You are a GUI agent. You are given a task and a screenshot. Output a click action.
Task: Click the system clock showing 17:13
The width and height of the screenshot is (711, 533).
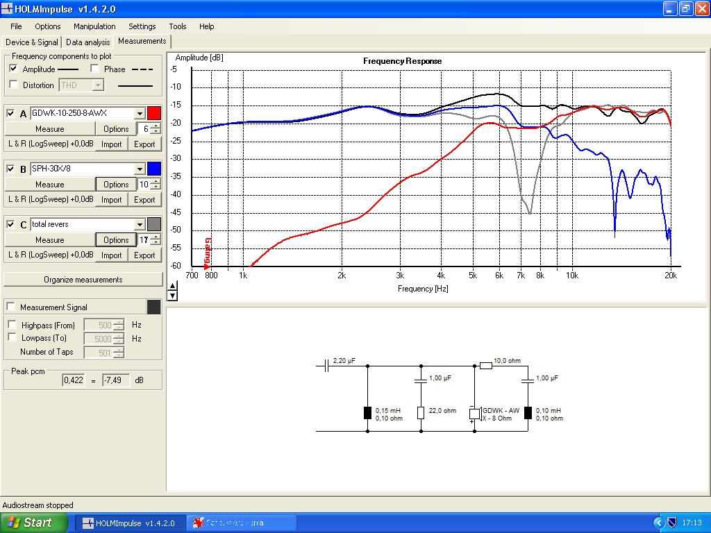coord(692,523)
